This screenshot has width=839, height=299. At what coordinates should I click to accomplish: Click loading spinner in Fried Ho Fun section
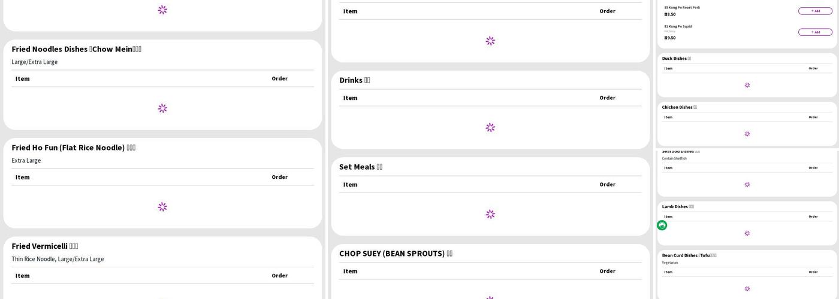click(162, 207)
